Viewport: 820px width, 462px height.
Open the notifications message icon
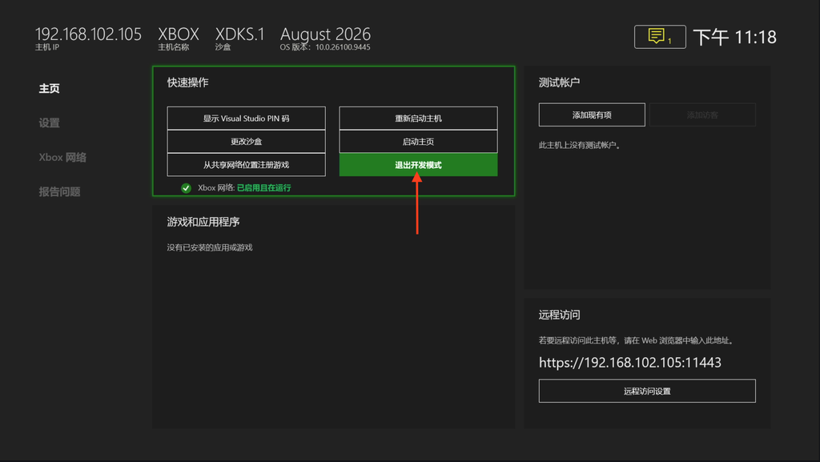(x=660, y=37)
